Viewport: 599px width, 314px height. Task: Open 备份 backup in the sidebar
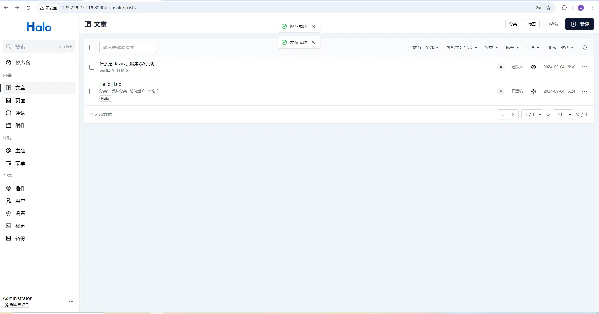(x=39, y=238)
